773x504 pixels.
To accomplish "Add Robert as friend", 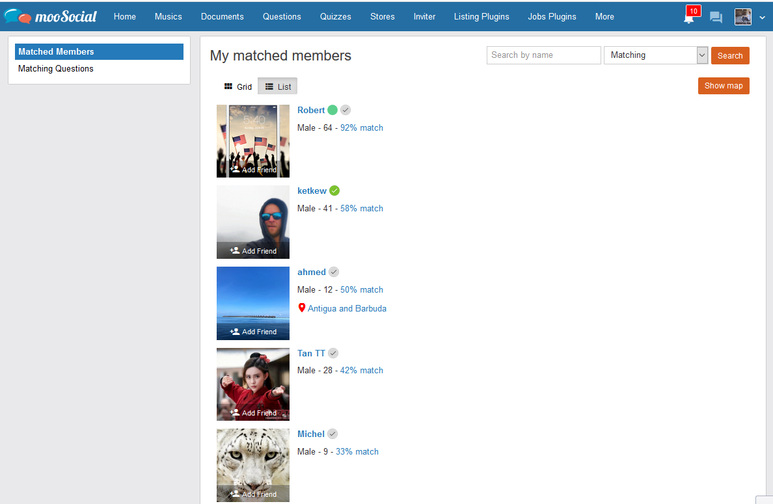I will [253, 170].
